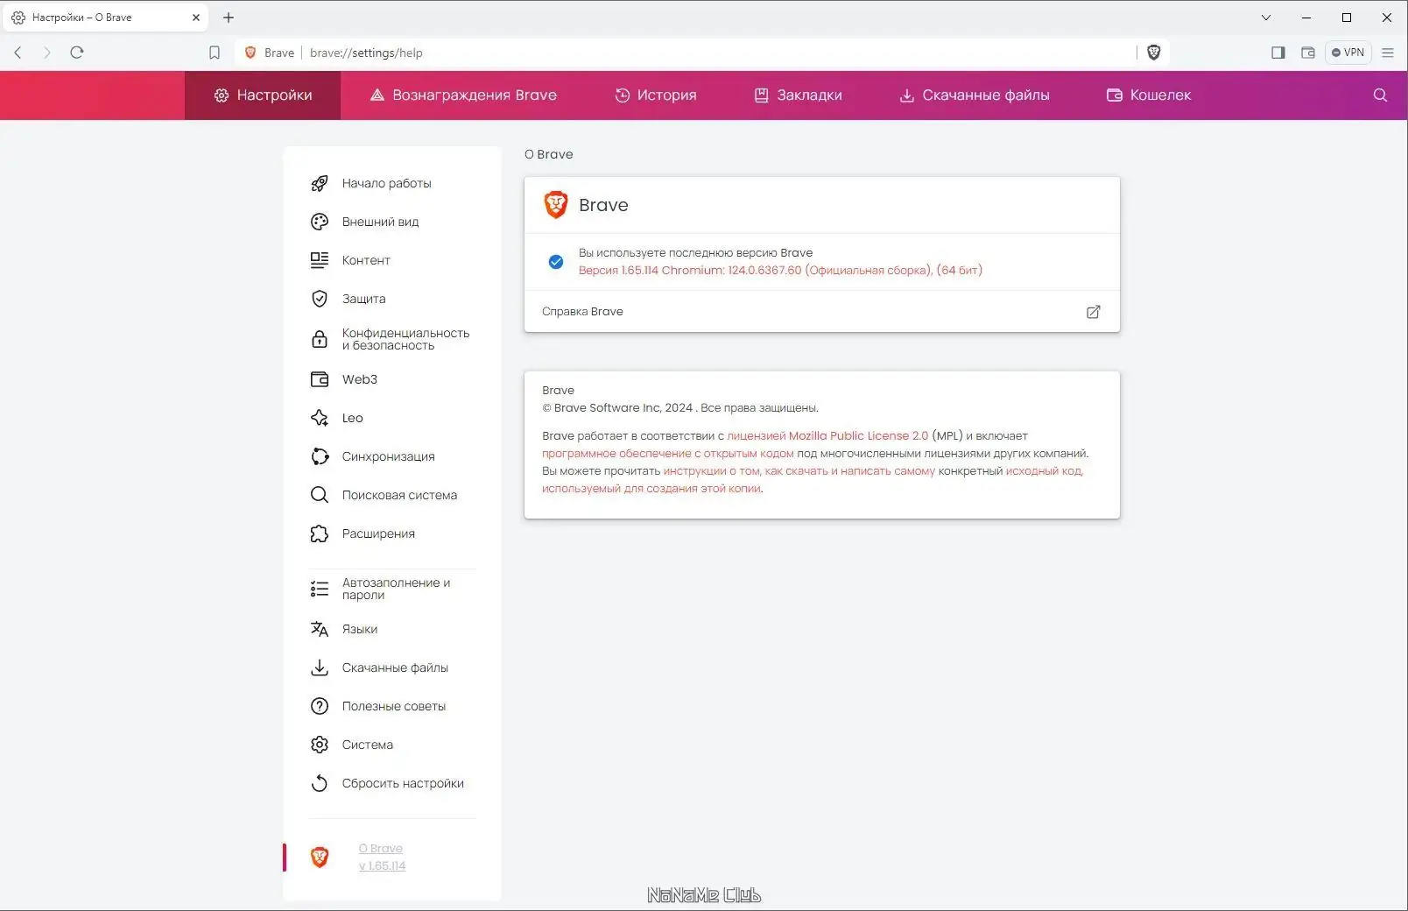Image resolution: width=1408 pixels, height=911 pixels.
Task: Open Синхронизация settings section
Action: coord(389,456)
